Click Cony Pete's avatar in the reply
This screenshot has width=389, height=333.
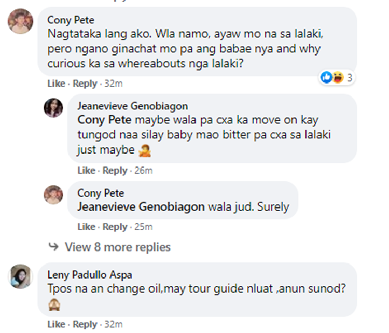tap(53, 195)
